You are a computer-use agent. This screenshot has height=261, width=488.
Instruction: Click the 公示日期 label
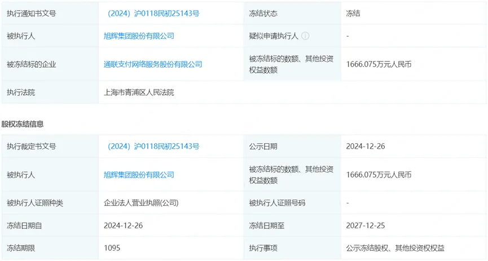pyautogui.click(x=263, y=146)
